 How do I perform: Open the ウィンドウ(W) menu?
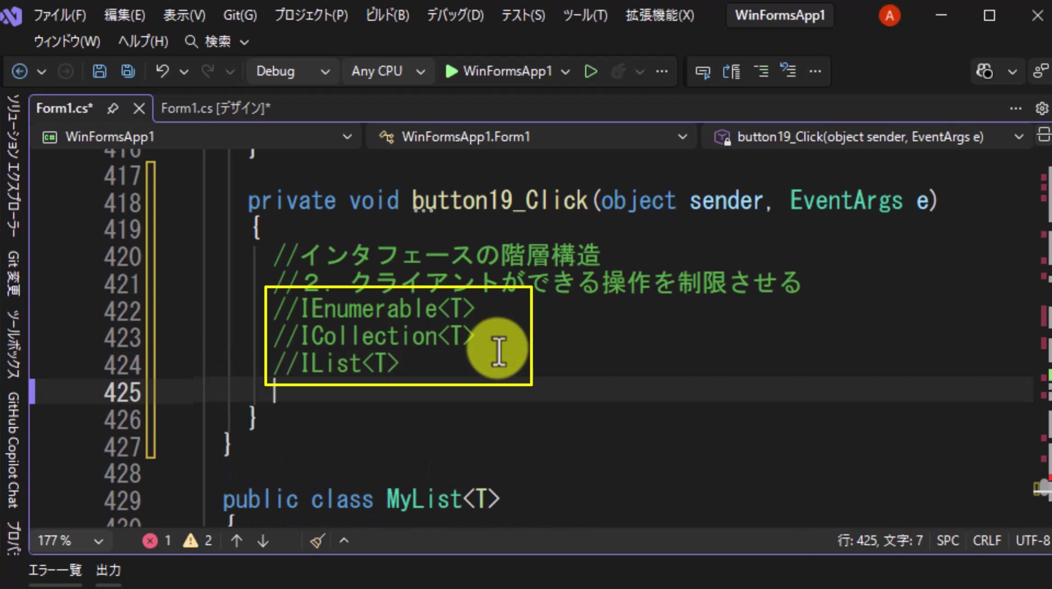[67, 41]
